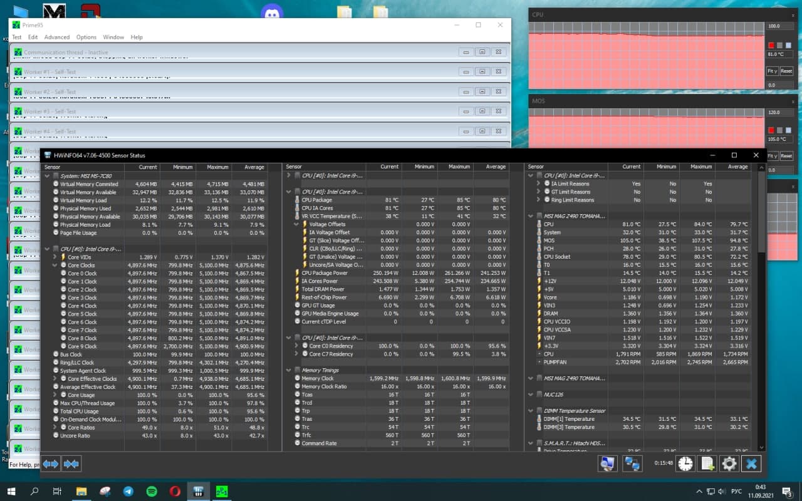Click the clock icon next to 0:15:48
Viewport: 802px width, 501px height.
[685, 463]
